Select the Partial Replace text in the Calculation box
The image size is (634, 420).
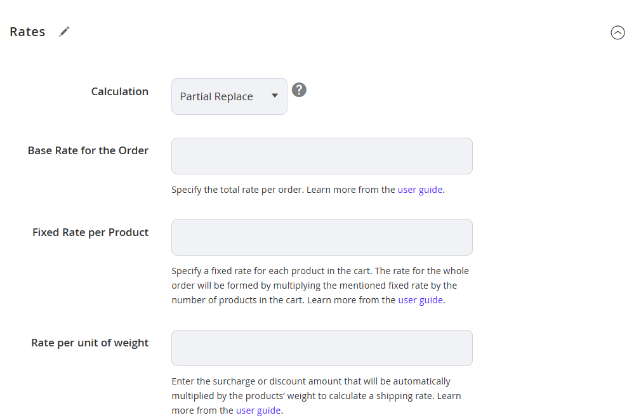tap(216, 96)
